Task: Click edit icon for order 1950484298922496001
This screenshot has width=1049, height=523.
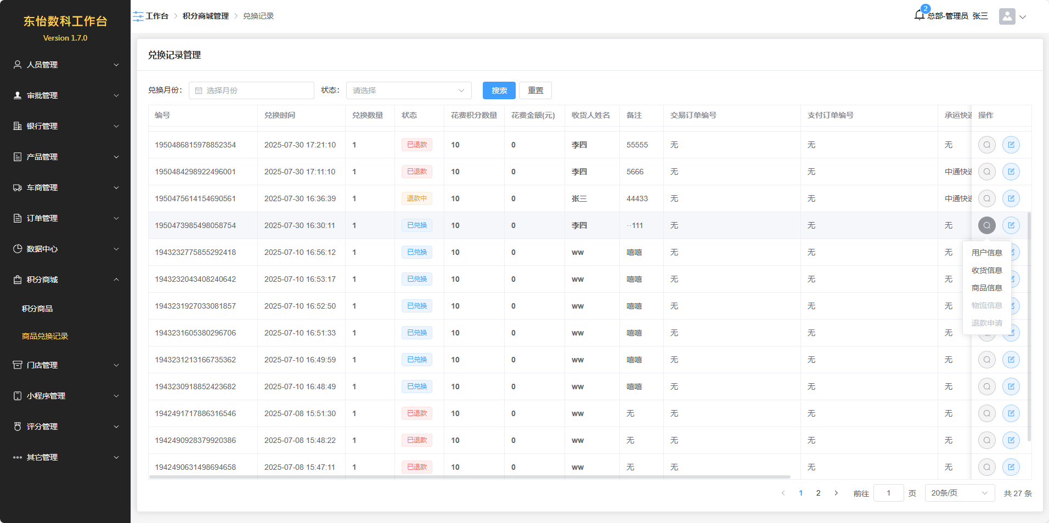Action: [1011, 172]
